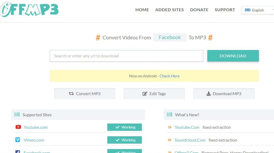Open the HOME page
The width and height of the screenshot is (274, 153).
(142, 10)
